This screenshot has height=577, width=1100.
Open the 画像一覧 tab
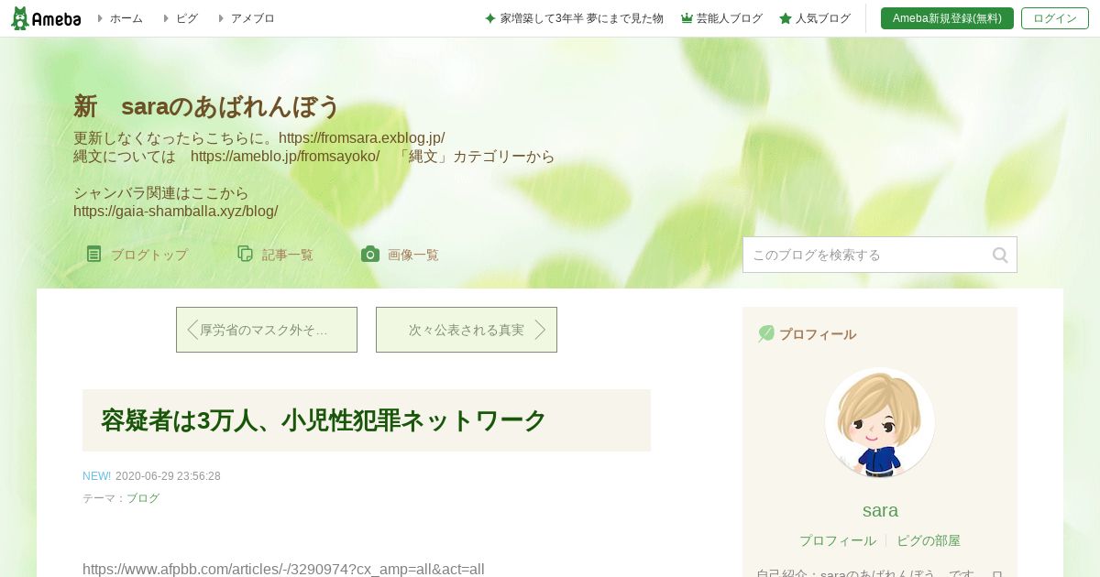pos(412,255)
